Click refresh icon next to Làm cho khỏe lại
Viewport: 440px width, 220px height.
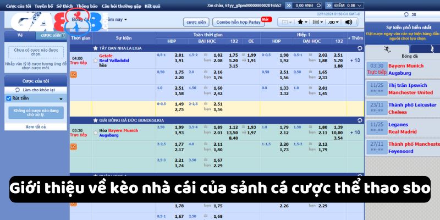18,90
